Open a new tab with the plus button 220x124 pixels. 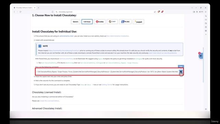[x=38, y=8]
